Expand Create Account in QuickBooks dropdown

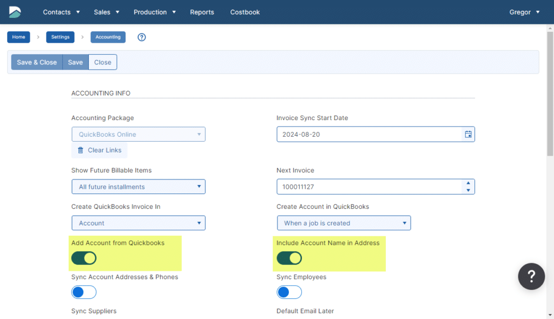pos(344,223)
